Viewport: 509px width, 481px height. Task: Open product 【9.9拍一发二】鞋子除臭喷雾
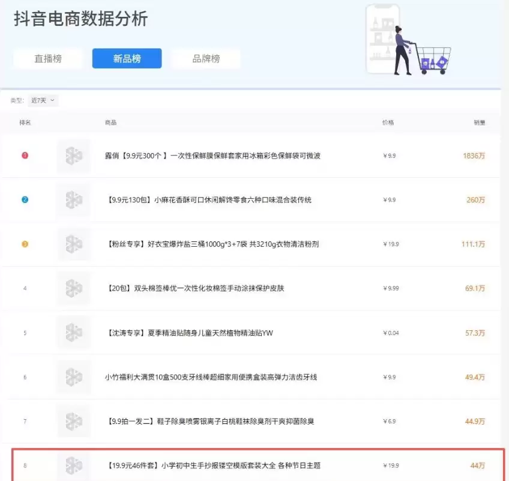point(209,421)
